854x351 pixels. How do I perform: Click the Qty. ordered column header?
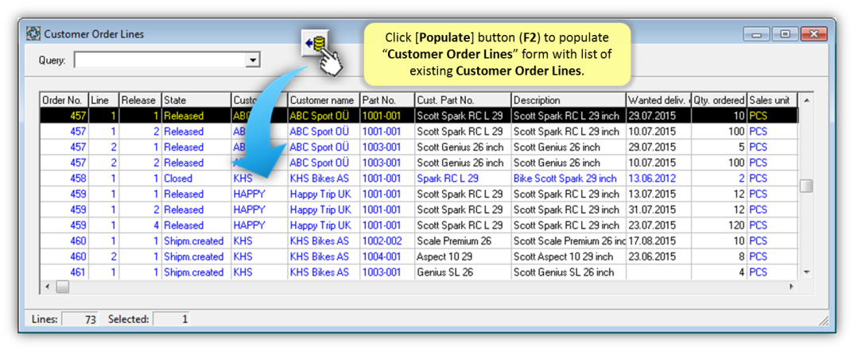pyautogui.click(x=720, y=100)
